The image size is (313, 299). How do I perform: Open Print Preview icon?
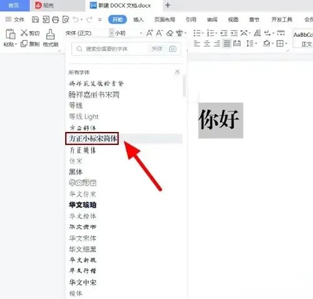[66, 19]
